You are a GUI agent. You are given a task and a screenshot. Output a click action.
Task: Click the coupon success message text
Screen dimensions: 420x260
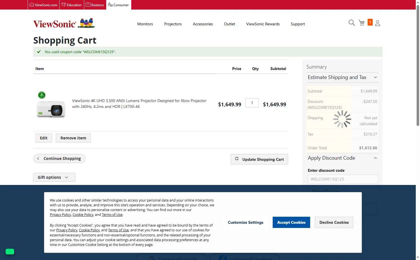80,52
